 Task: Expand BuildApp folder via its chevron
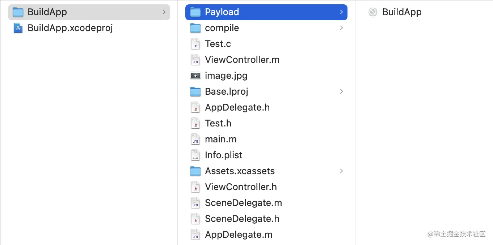pyautogui.click(x=164, y=12)
